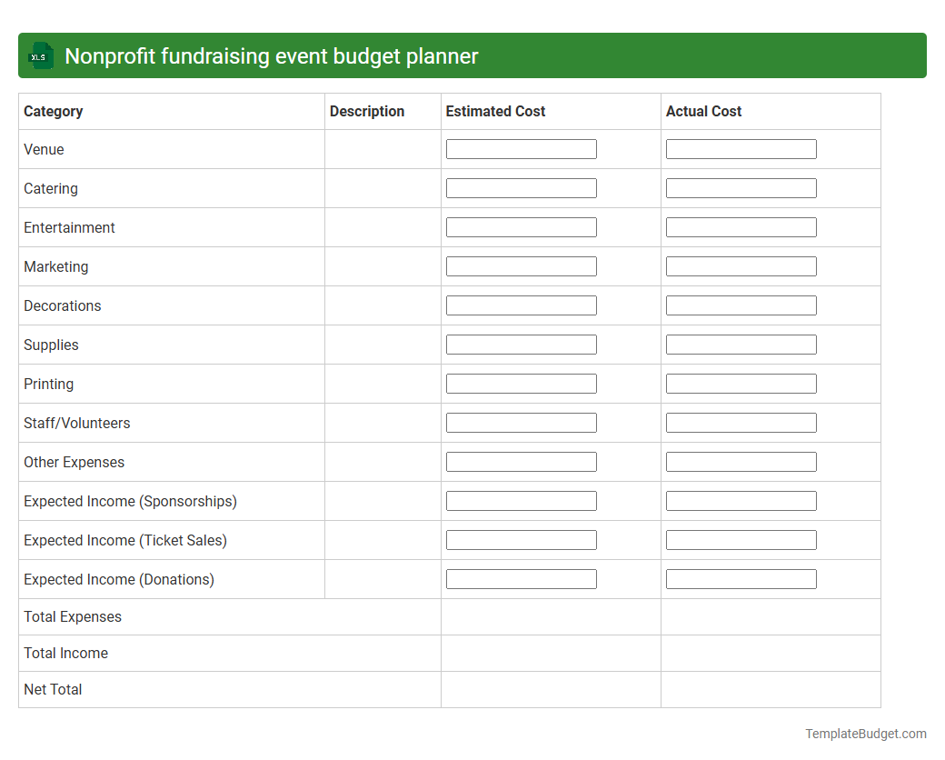Select the Actual Cost field for Entertainment
This screenshot has height=760, width=945.
point(741,226)
